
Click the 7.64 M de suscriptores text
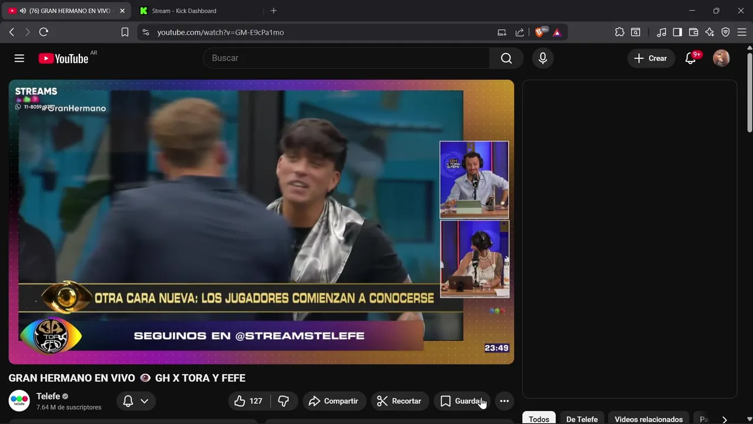click(69, 408)
